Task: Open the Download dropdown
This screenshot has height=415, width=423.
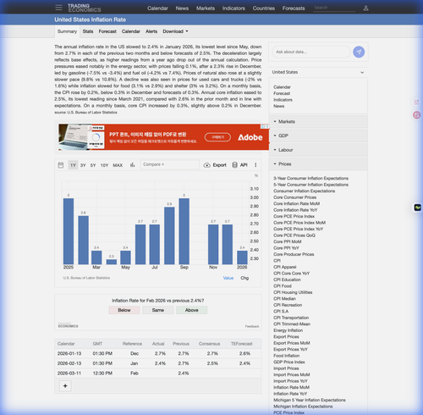Action: coord(175,31)
